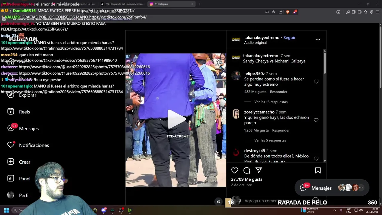Screen dimensions: 382x215
Task: Open the Brave Wallet icon
Action: pos(360,12)
